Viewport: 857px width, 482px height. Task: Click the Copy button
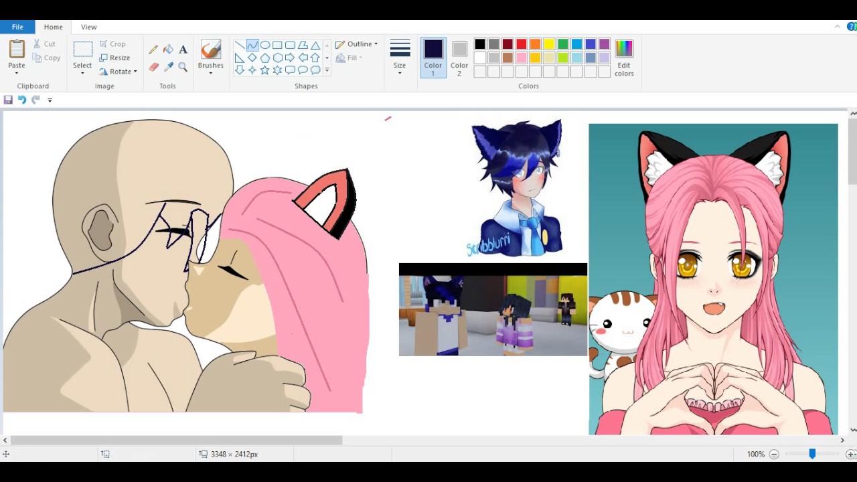46,58
